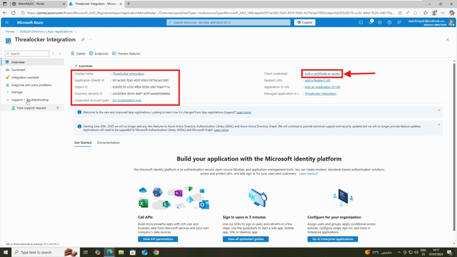This screenshot has height=257, width=457.
Task: Open the Azure portal hamburger menu
Action: [x=7, y=22]
